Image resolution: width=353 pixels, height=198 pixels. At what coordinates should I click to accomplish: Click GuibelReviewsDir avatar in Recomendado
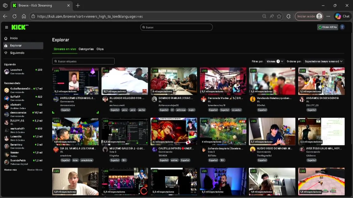pyautogui.click(x=7, y=90)
